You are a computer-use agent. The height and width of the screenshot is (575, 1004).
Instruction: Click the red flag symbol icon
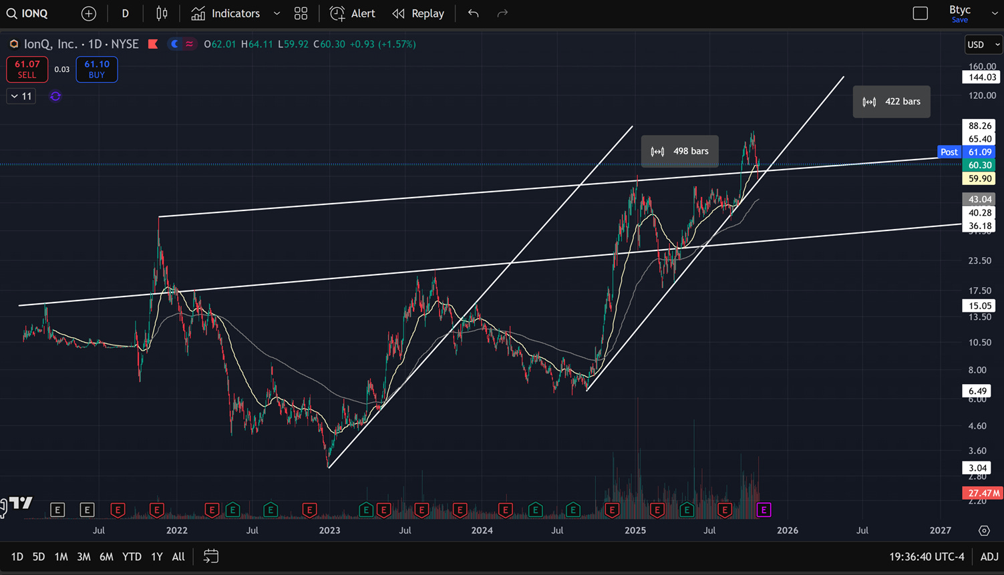153,44
